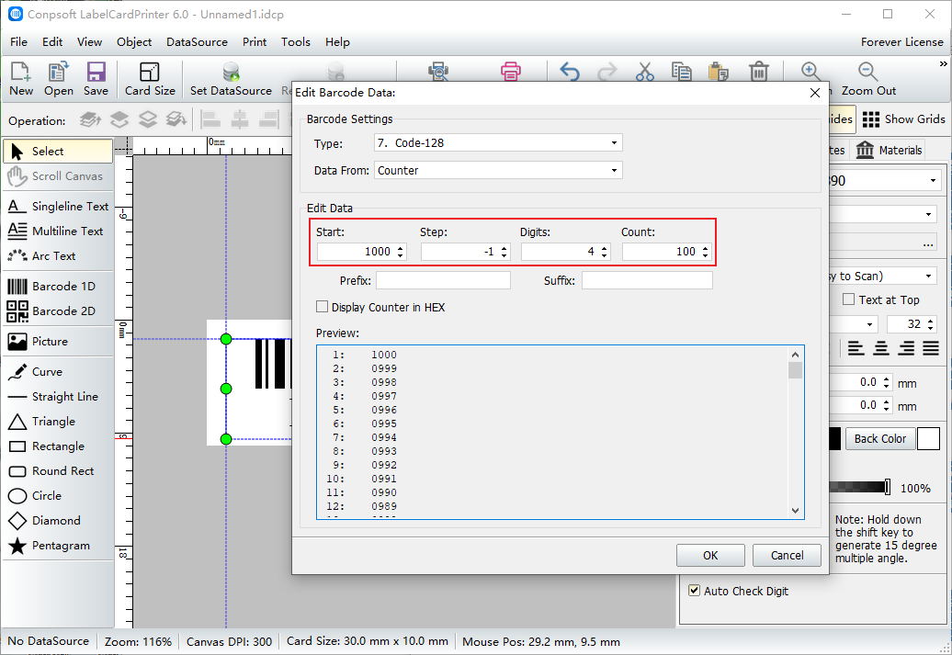Enable Display Counter in HEX checkbox
Image resolution: width=952 pixels, height=655 pixels.
coord(323,307)
